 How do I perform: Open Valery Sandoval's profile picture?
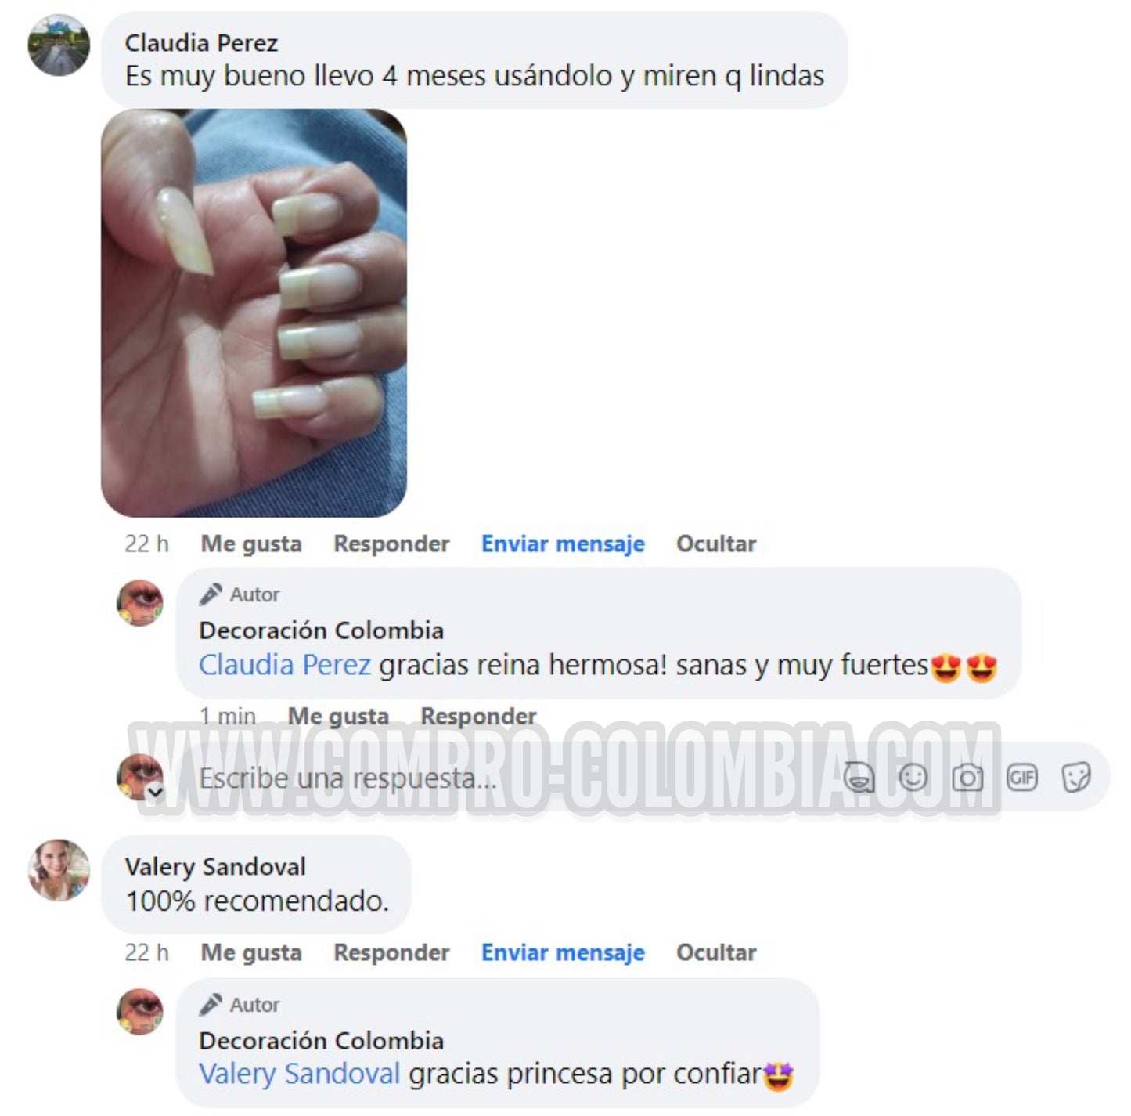(x=59, y=870)
